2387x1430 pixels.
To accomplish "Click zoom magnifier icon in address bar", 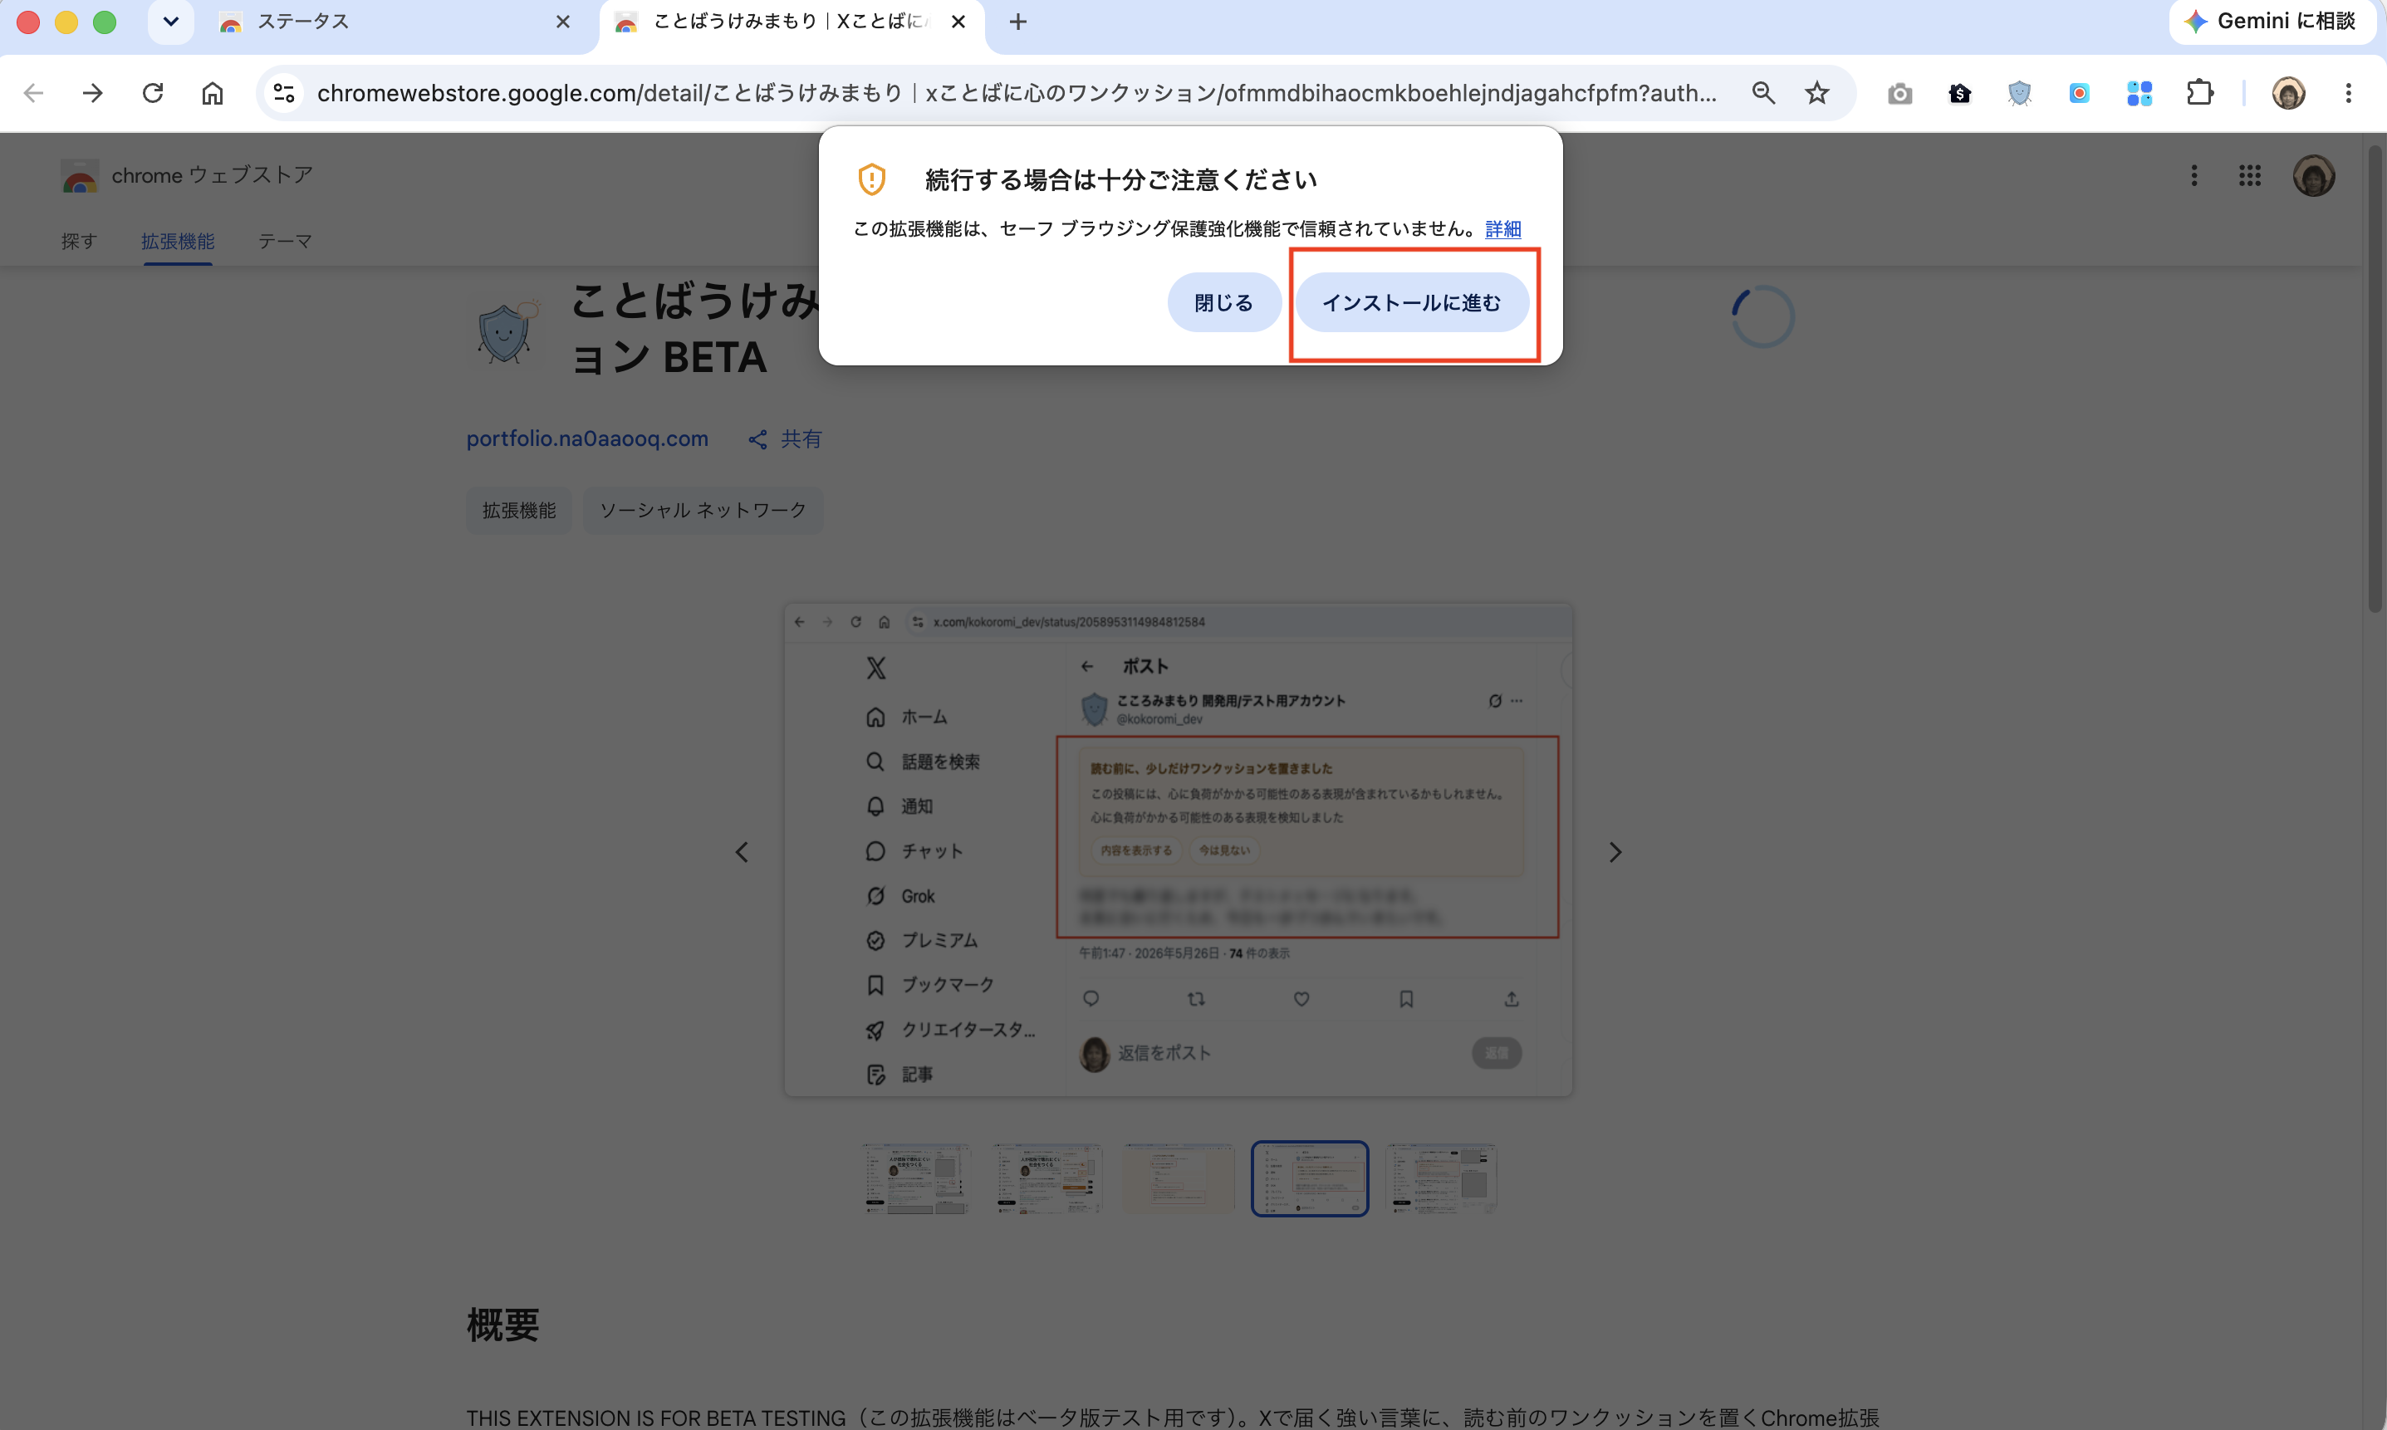I will pyautogui.click(x=1763, y=94).
